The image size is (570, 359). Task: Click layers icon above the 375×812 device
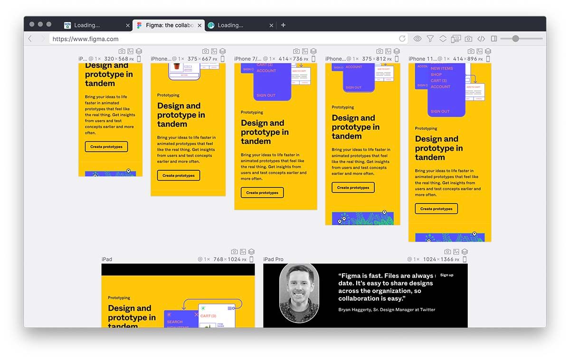397,51
